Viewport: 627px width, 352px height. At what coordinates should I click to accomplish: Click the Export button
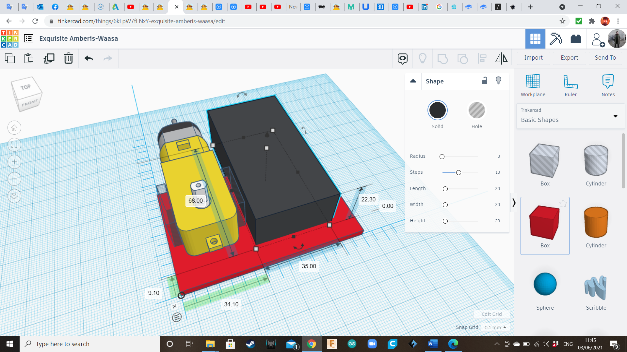[x=569, y=58]
